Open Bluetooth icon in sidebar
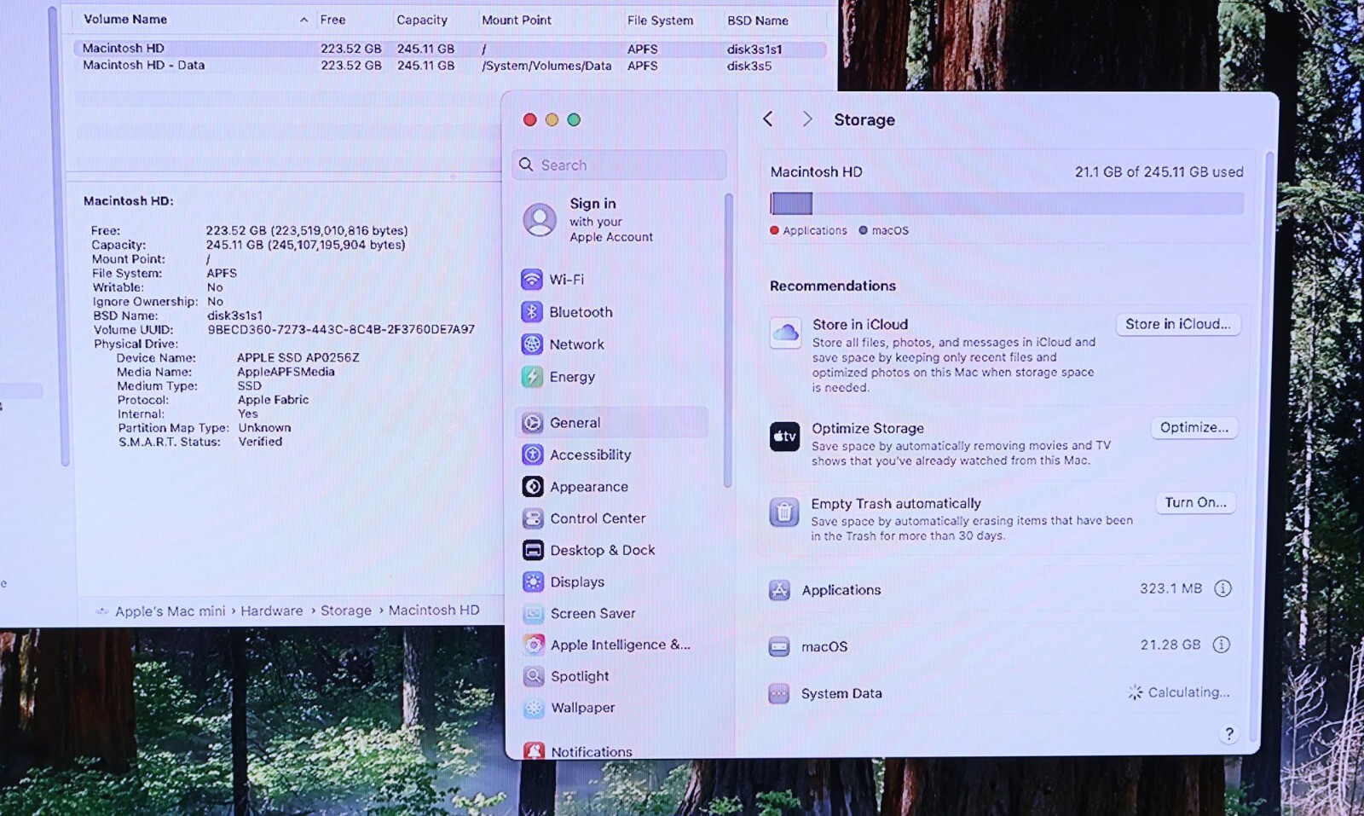Screen dimensions: 1364x816 (532, 312)
